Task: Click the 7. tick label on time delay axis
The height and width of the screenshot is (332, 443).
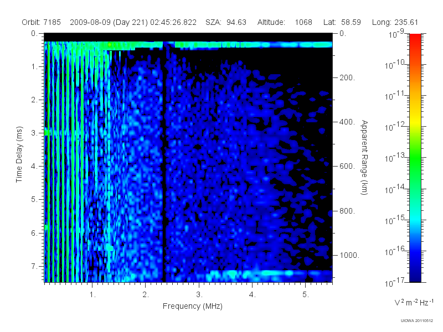Action: pos(34,266)
